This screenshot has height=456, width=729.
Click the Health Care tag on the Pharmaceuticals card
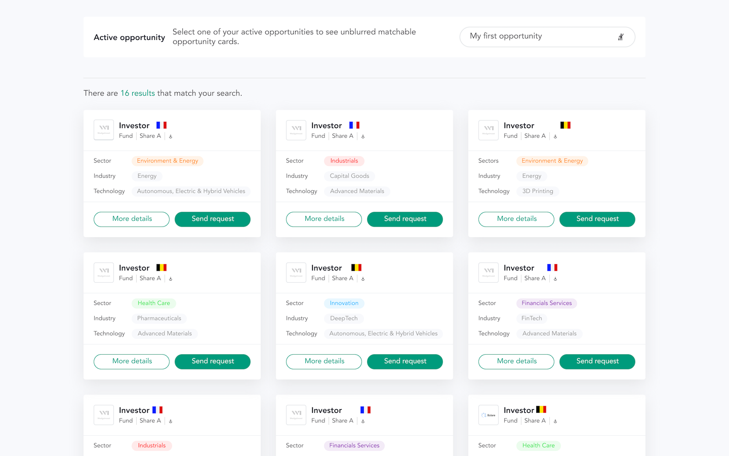[x=154, y=303]
